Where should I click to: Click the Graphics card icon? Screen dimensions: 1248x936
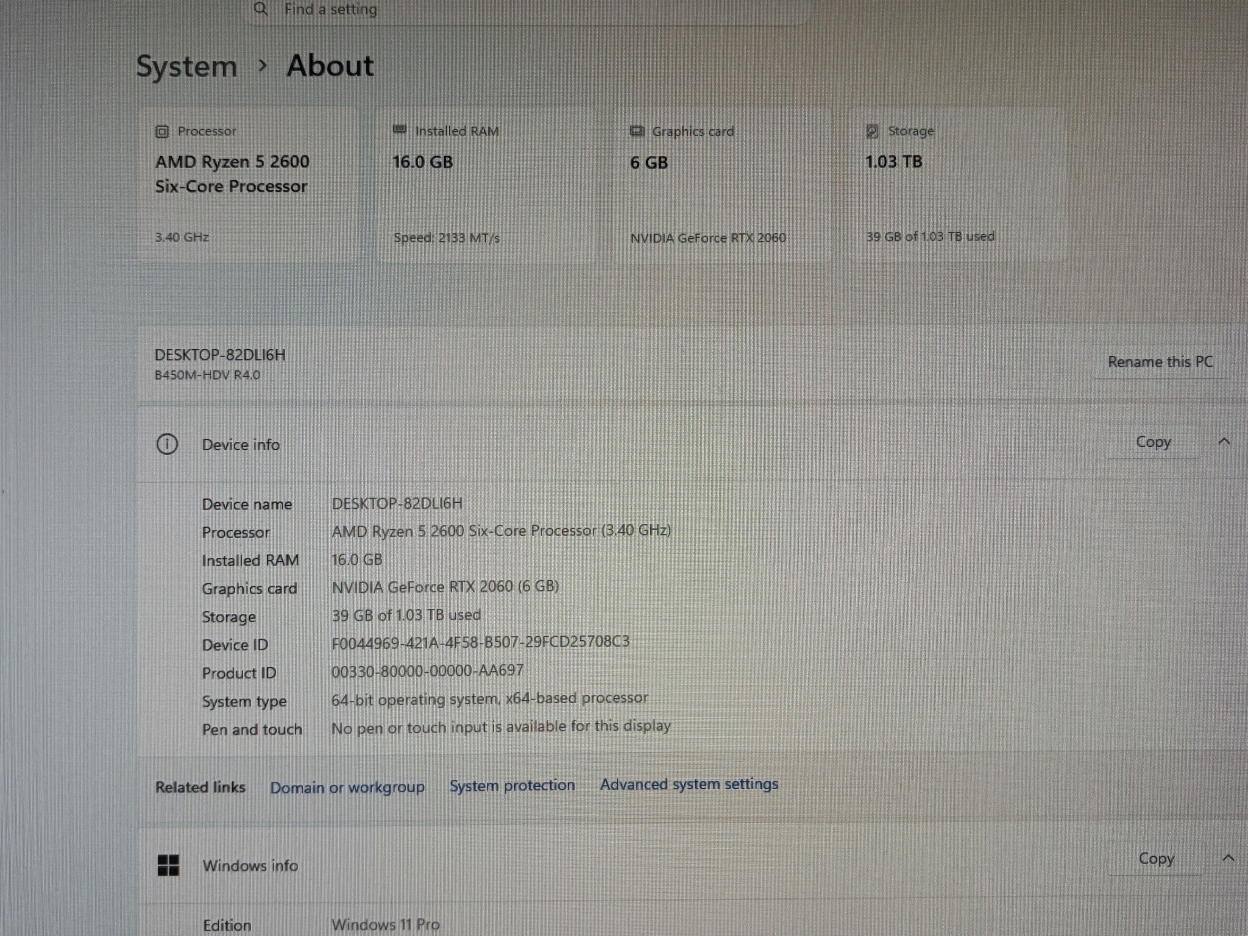637,131
